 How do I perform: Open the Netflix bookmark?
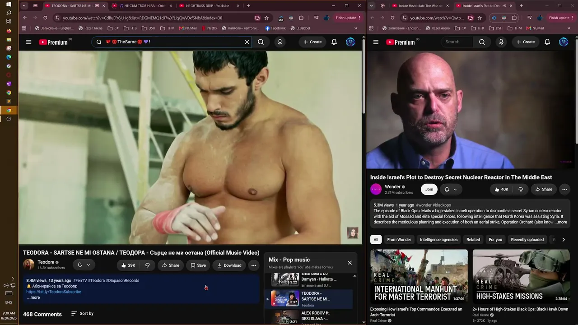[209, 28]
